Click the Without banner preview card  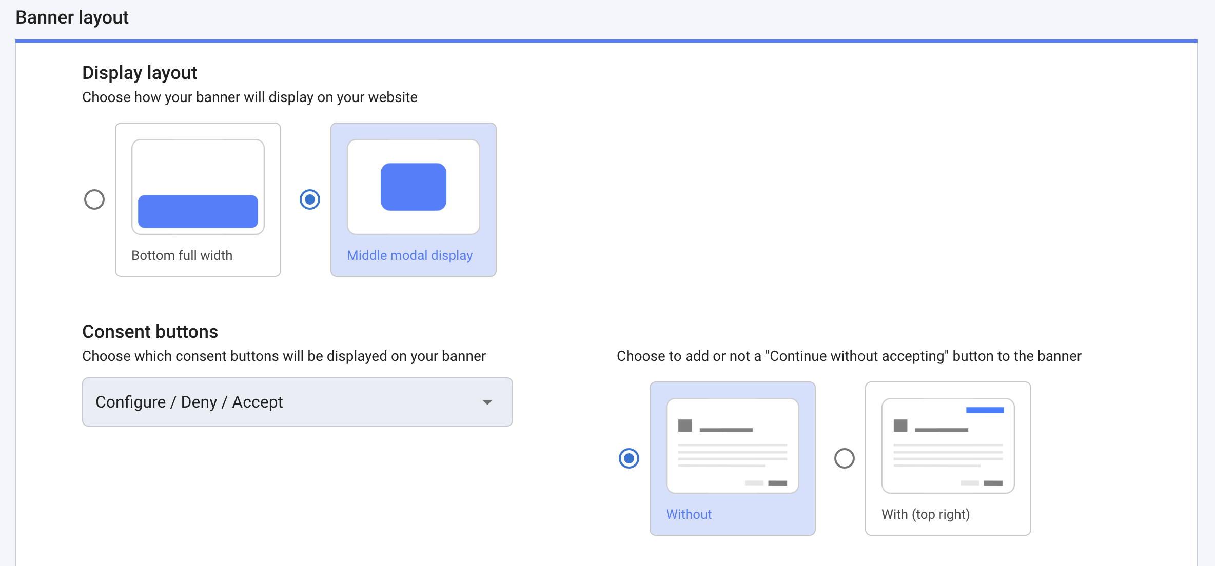point(732,445)
